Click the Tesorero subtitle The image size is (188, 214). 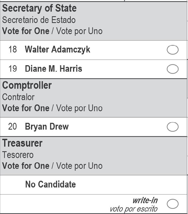[x=18, y=155]
